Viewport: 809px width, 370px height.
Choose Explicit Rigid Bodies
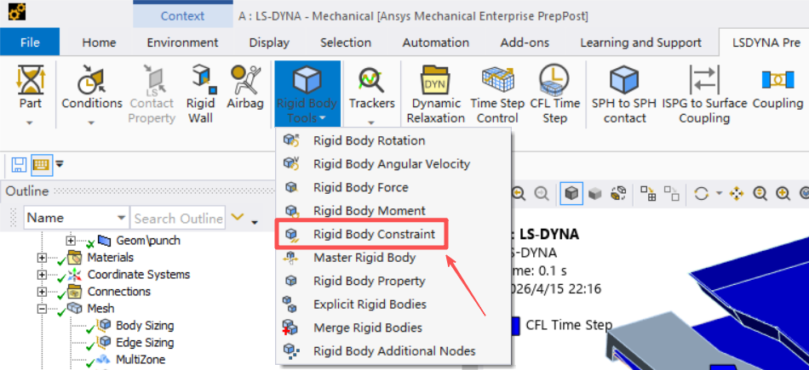[x=393, y=305]
